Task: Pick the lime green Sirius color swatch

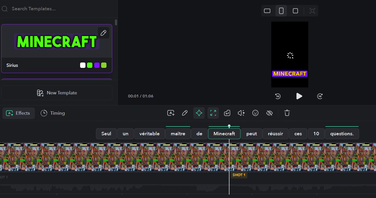Action: coord(104,65)
